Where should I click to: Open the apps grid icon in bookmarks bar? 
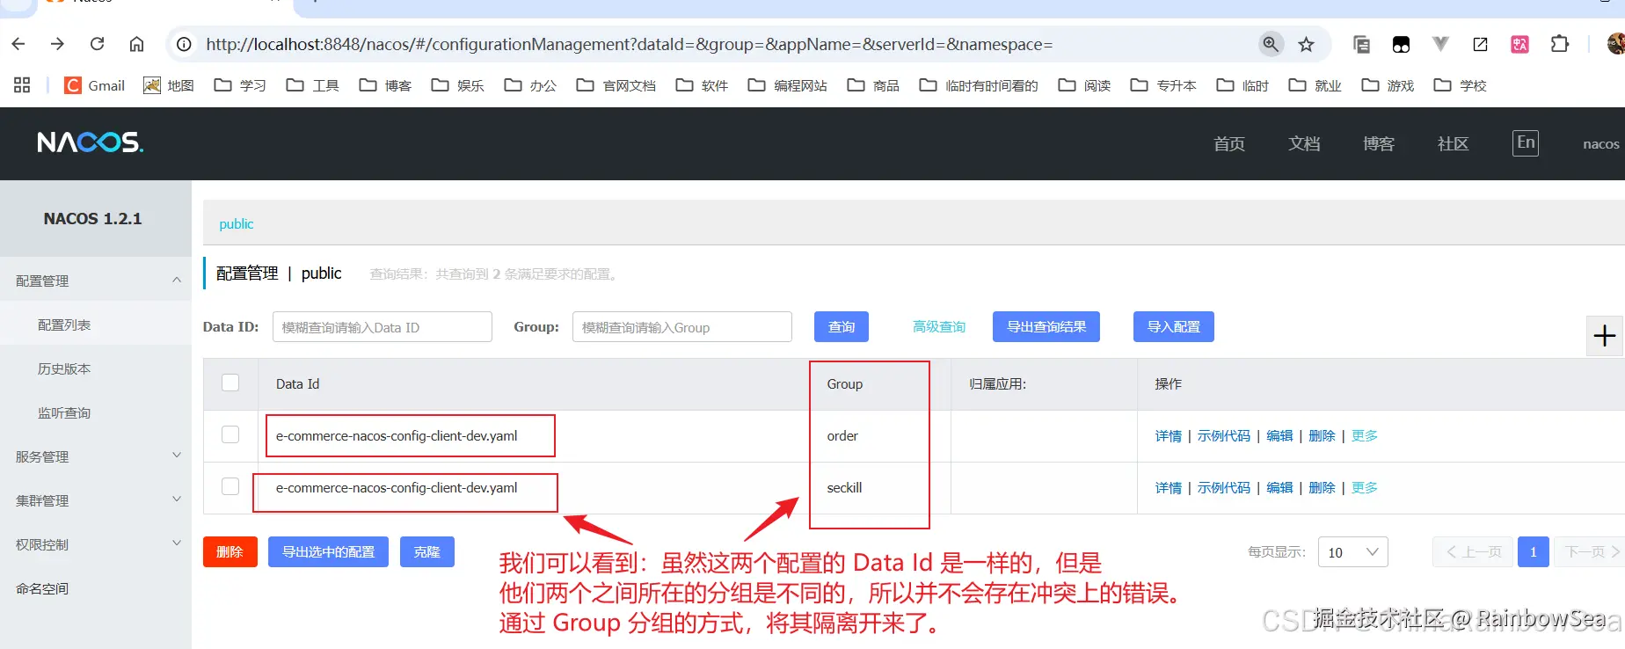22,85
